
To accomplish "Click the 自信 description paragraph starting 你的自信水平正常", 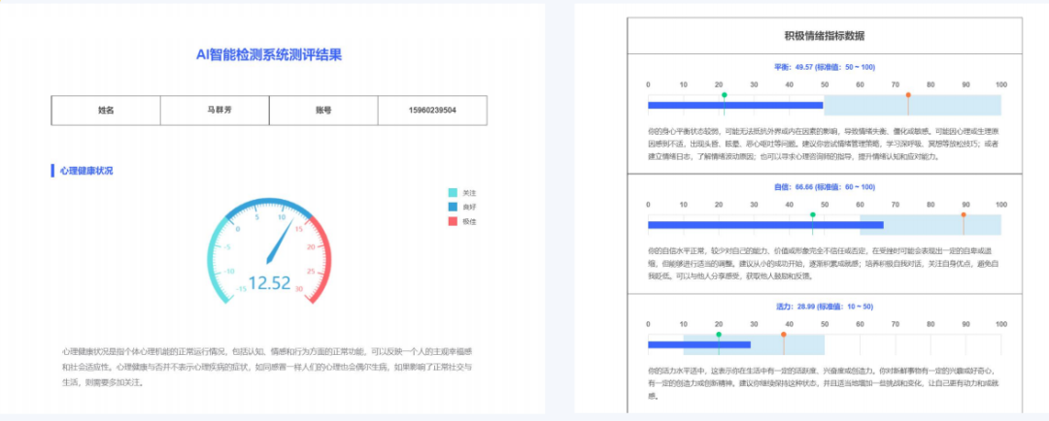I will (x=823, y=264).
